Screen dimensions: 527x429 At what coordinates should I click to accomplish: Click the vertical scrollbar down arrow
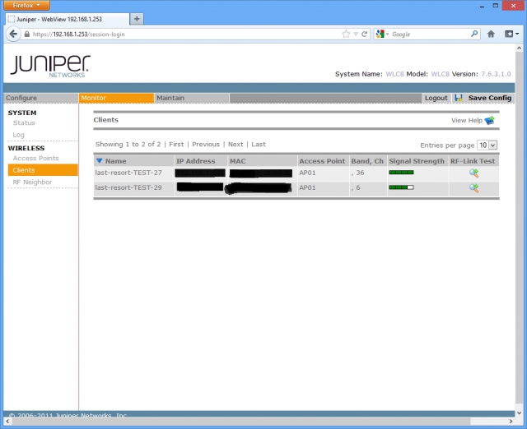520,413
